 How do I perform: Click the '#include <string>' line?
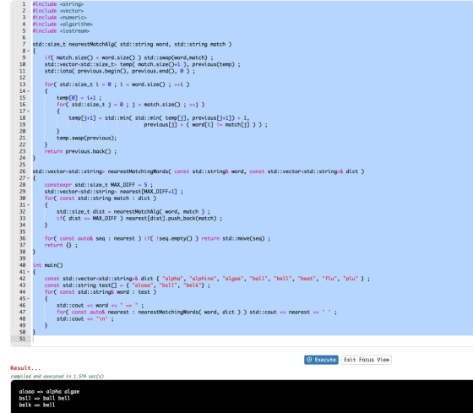click(58, 4)
